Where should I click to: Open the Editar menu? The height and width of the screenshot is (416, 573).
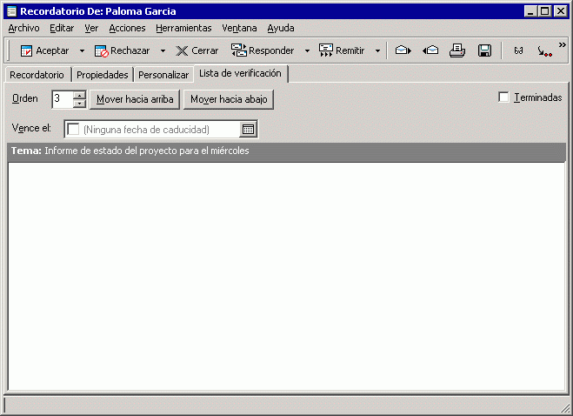(62, 28)
